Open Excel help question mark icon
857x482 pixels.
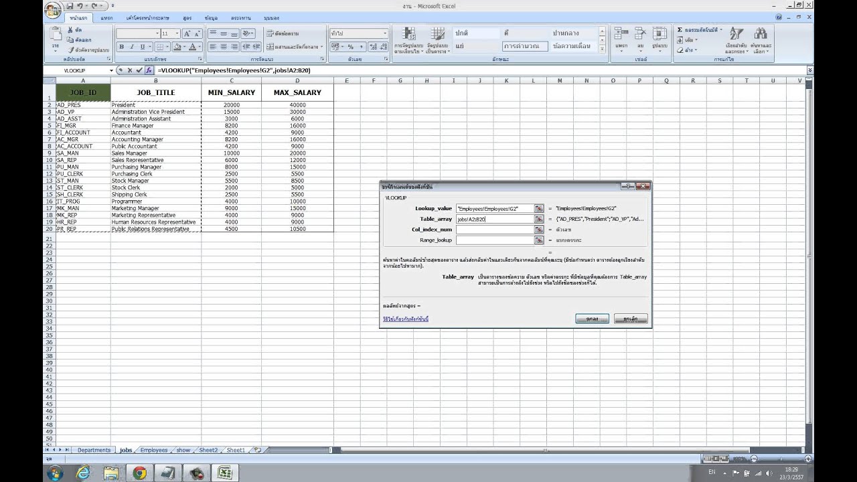click(779, 18)
